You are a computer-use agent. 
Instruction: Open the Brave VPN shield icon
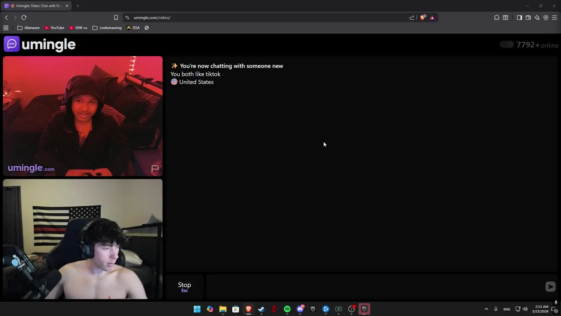[546, 18]
